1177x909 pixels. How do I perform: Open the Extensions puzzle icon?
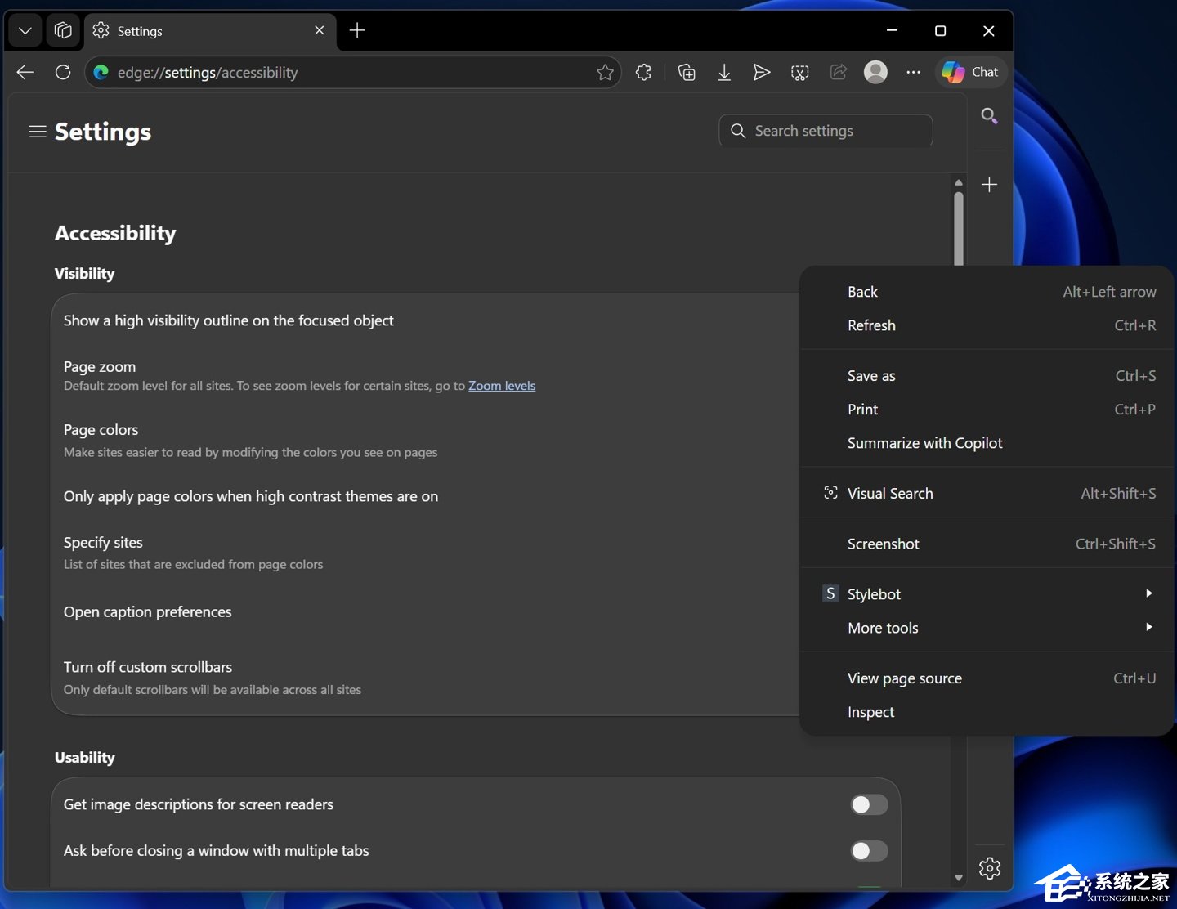click(644, 72)
